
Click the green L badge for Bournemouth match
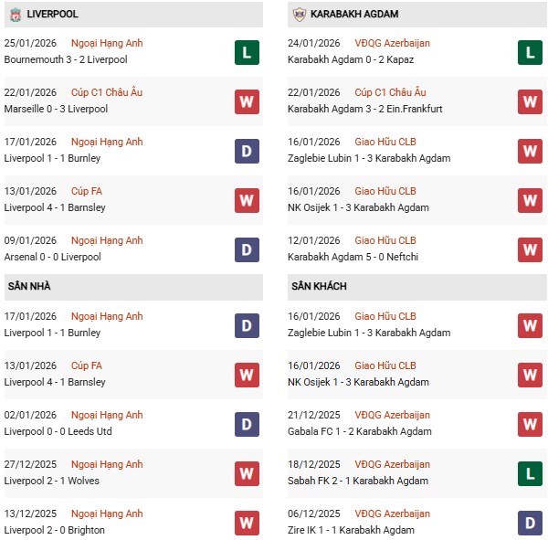pyautogui.click(x=247, y=52)
